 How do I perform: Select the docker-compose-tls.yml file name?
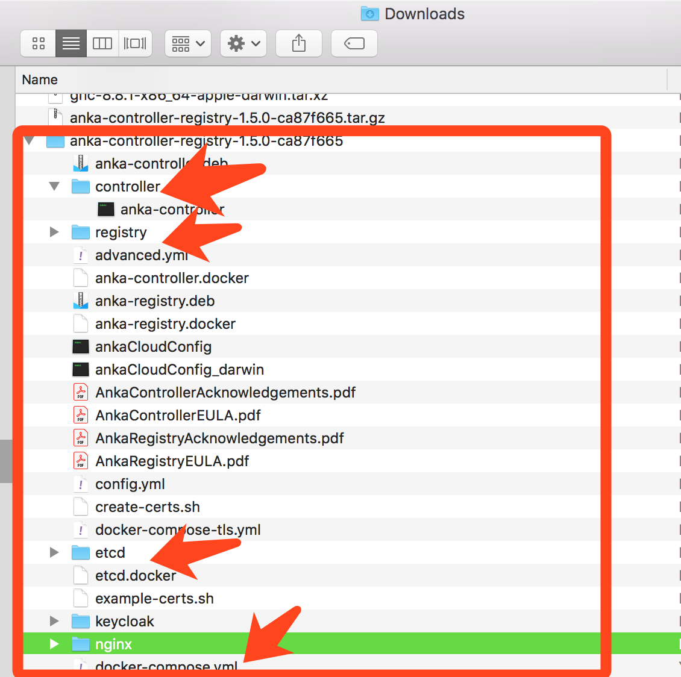coord(178,530)
